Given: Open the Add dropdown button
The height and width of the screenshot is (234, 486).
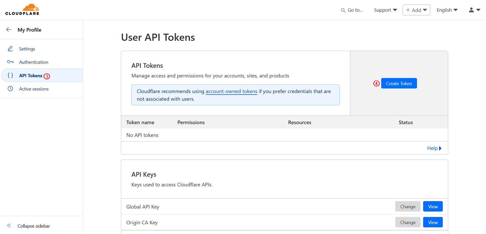Looking at the screenshot, I should [x=416, y=10].
